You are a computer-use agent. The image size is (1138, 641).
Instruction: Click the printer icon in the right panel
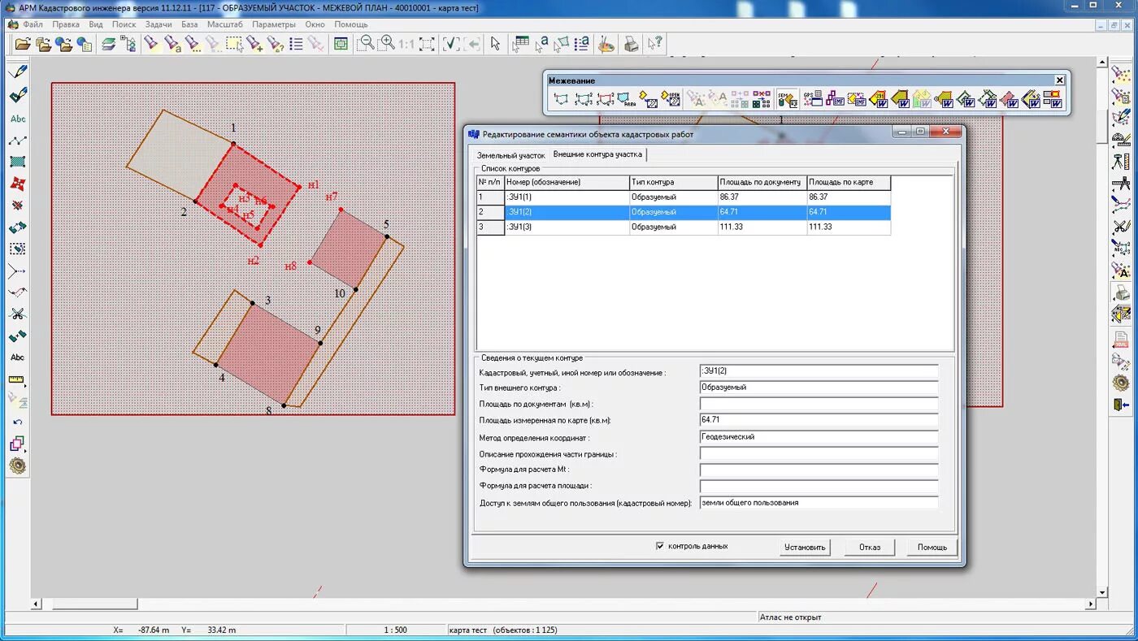(x=1122, y=292)
